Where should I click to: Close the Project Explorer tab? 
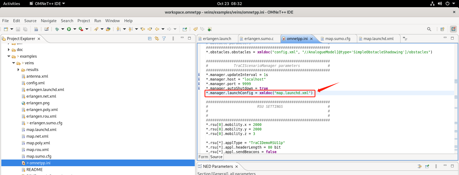click(x=39, y=39)
